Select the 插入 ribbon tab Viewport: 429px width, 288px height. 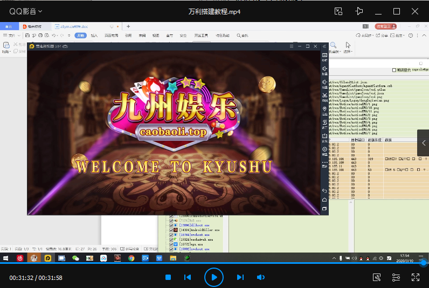tap(94, 35)
